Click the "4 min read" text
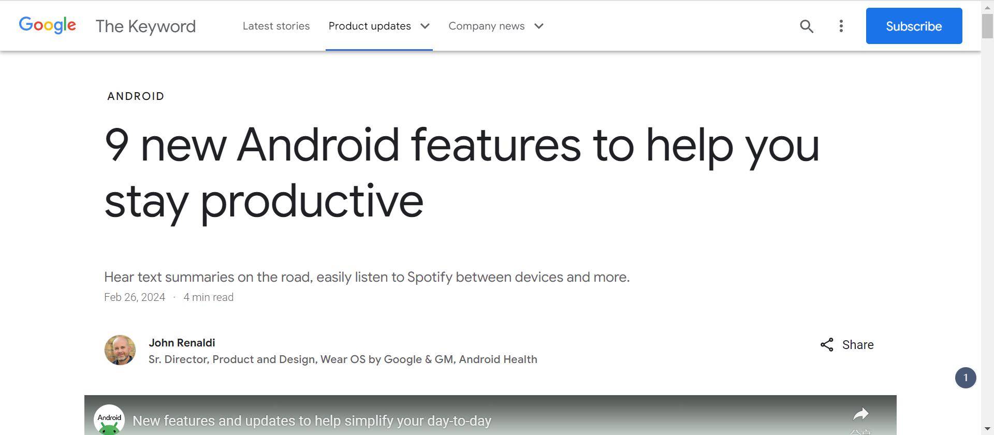Screen dimensions: 994x435 tap(208, 297)
